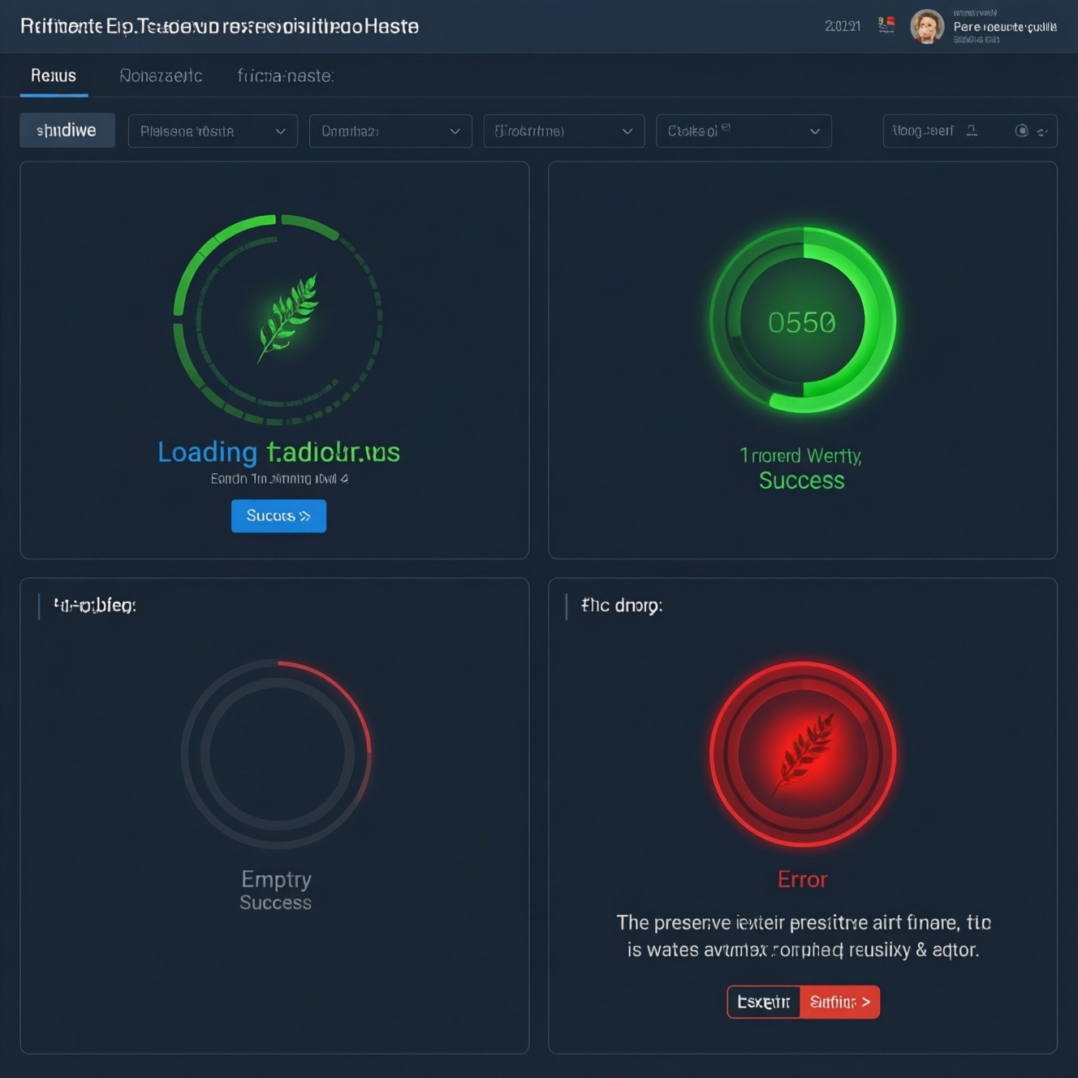This screenshot has height=1078, width=1078.
Task: Click the blue "Loading" text
Action: click(x=207, y=452)
